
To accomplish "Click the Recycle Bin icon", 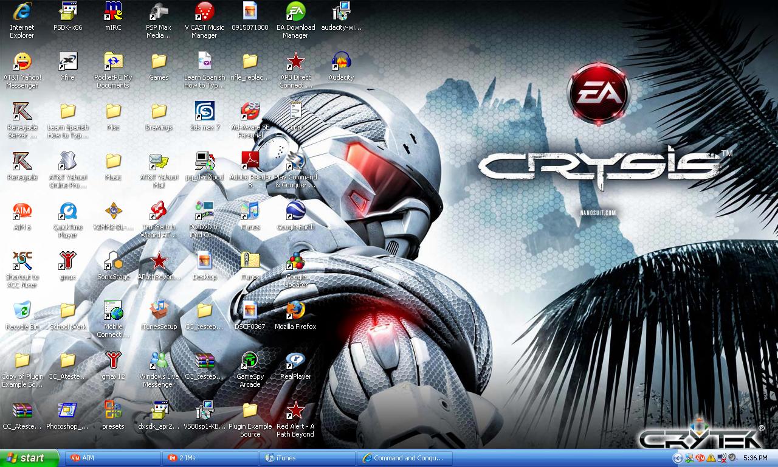I will [x=22, y=311].
